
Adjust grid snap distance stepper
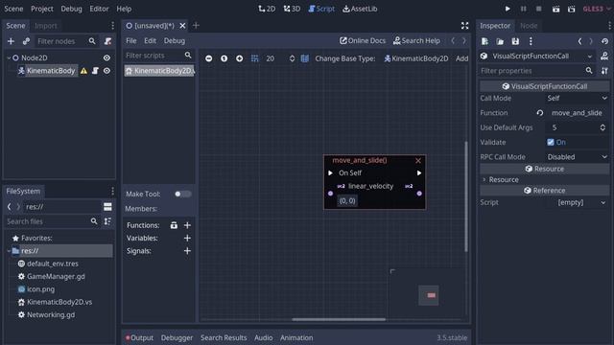[292, 58]
